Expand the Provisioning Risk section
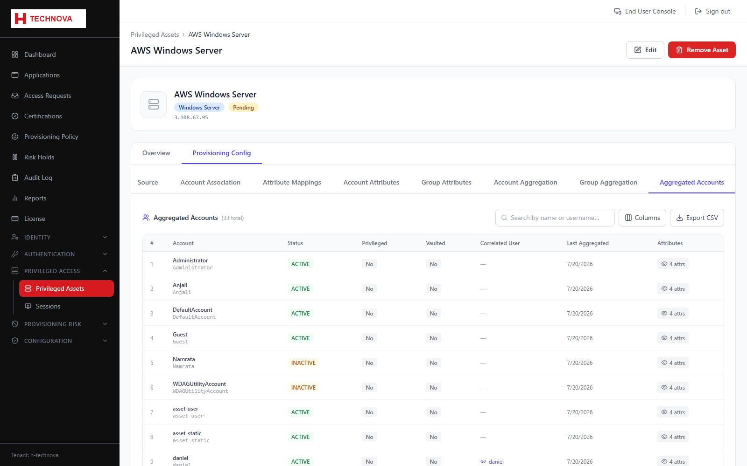Screen dimensions: 747x466 60,324
